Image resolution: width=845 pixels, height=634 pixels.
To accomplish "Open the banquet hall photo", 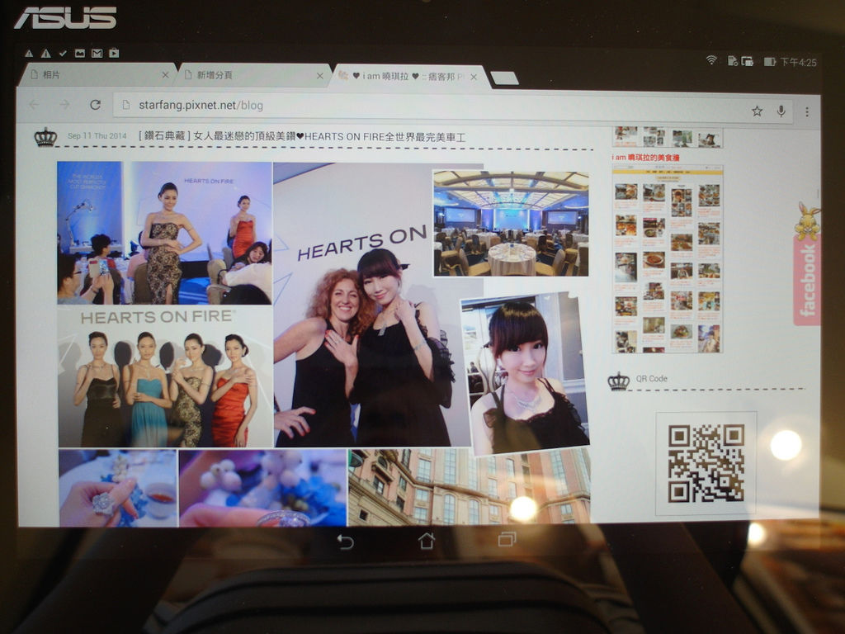I will pos(511,224).
